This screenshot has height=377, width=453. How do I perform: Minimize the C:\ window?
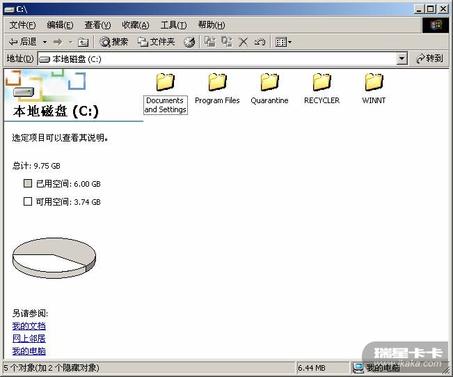[420, 9]
